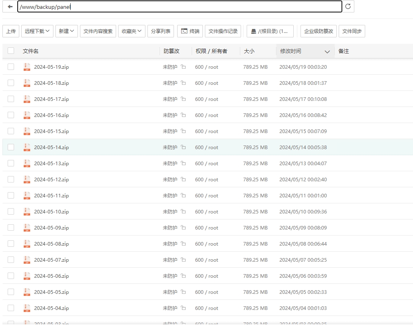Image resolution: width=413 pixels, height=326 pixels.
Task: Open file 2024-05-06.zip
Action: click(51, 276)
